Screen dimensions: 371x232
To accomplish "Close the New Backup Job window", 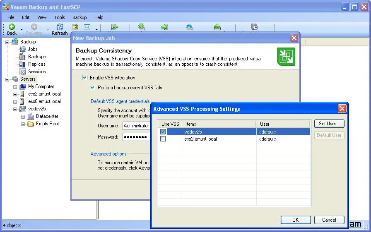I will 294,38.
